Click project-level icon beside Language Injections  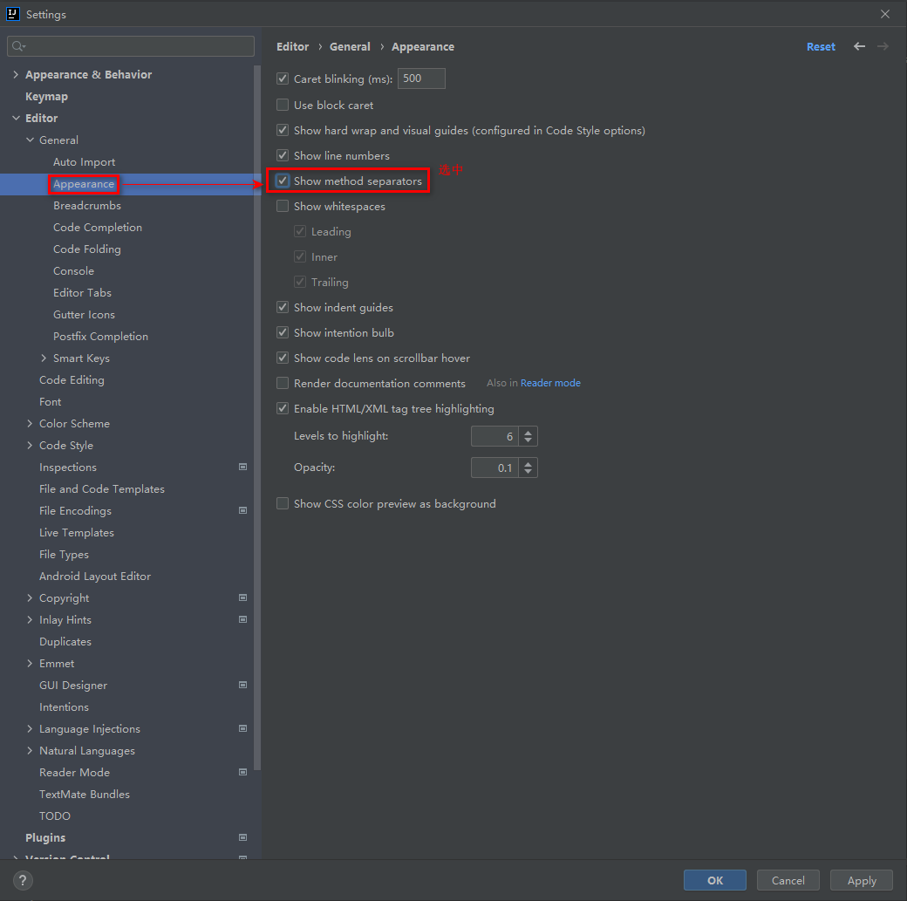(x=243, y=728)
